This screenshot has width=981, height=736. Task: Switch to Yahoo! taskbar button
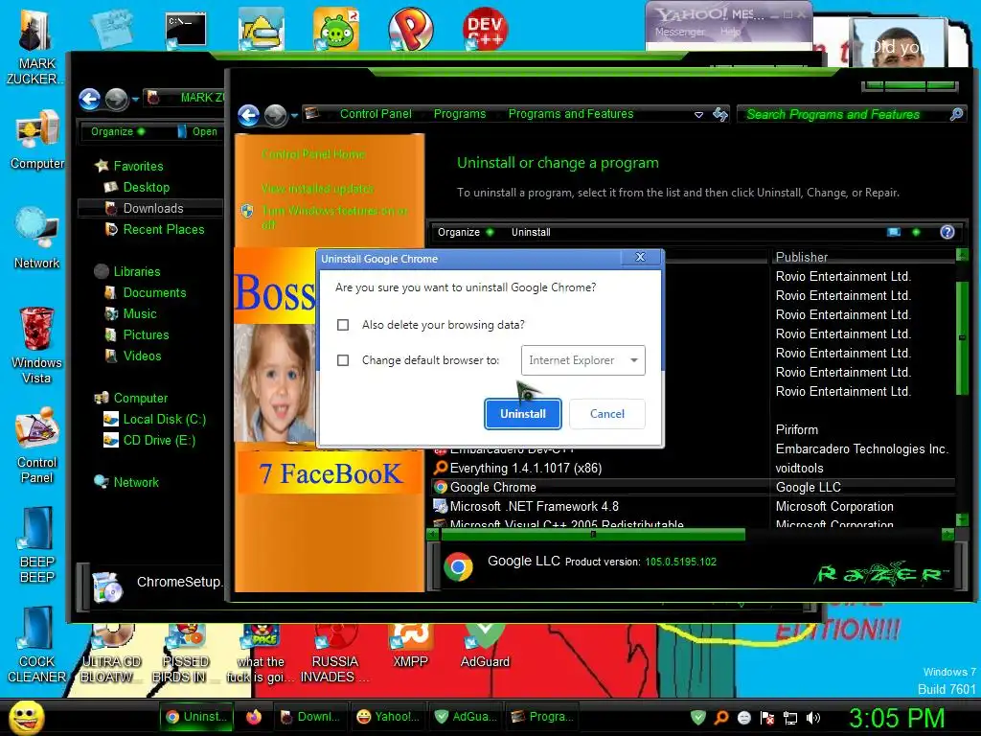click(387, 717)
